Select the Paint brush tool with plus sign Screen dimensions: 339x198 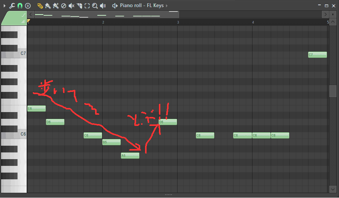[56, 6]
